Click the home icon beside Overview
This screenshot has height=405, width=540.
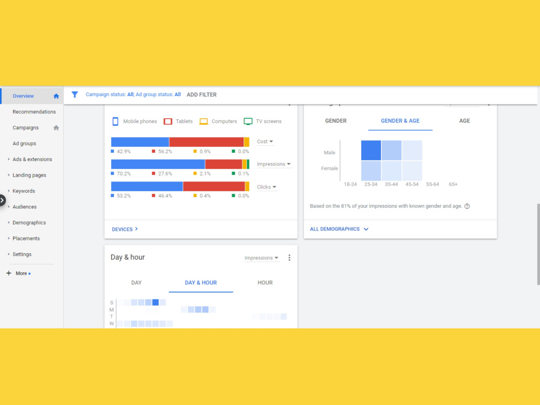coord(56,96)
